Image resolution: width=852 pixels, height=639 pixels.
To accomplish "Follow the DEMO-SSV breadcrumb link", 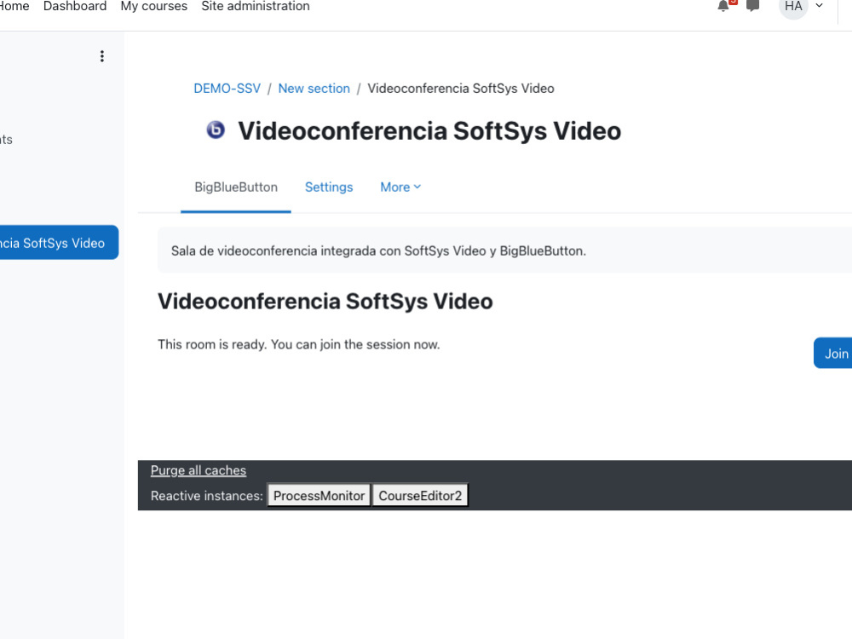I will click(227, 89).
